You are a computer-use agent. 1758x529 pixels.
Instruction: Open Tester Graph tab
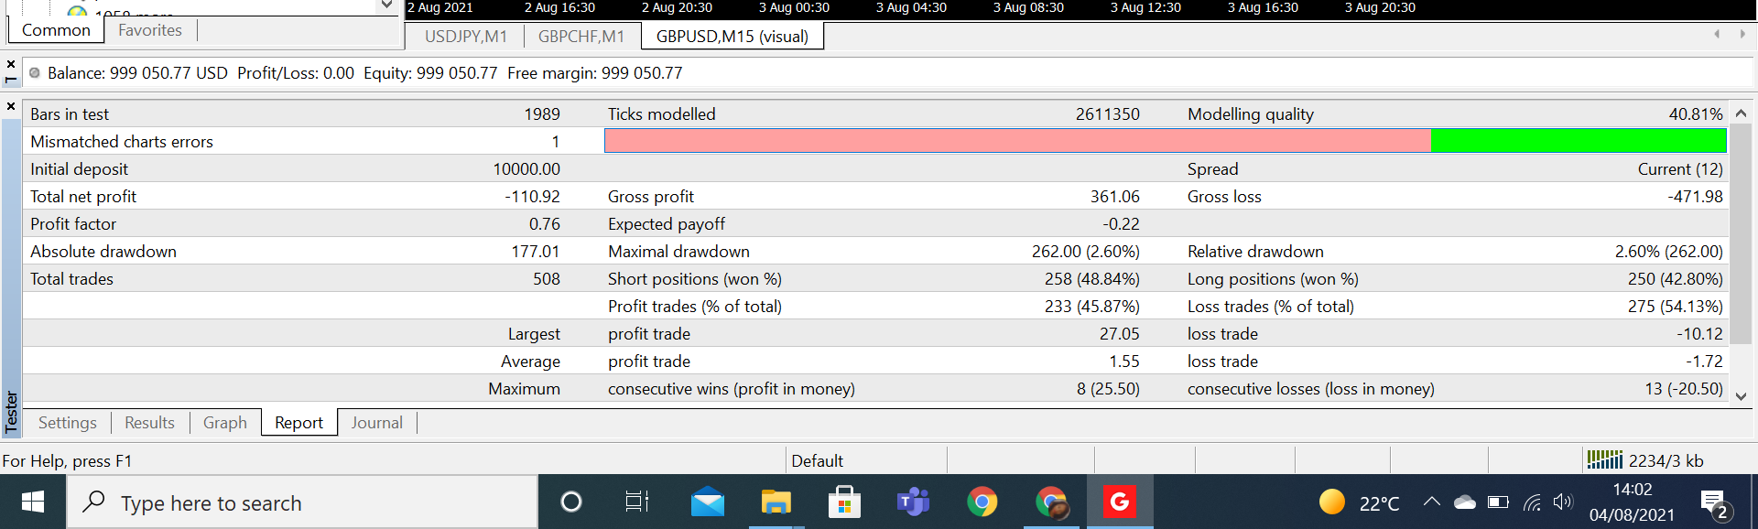[225, 423]
